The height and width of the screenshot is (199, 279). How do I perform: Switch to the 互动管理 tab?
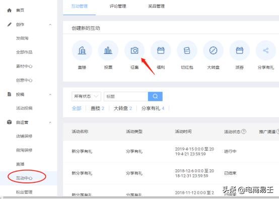pos(80,6)
